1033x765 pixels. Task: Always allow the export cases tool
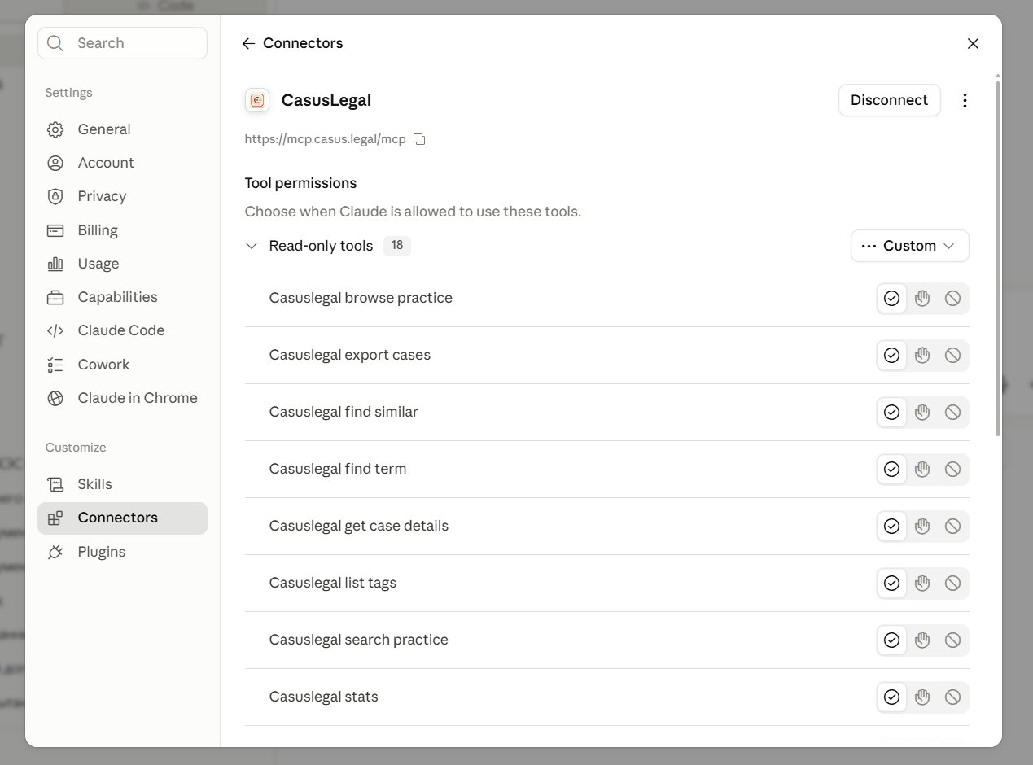[891, 356]
